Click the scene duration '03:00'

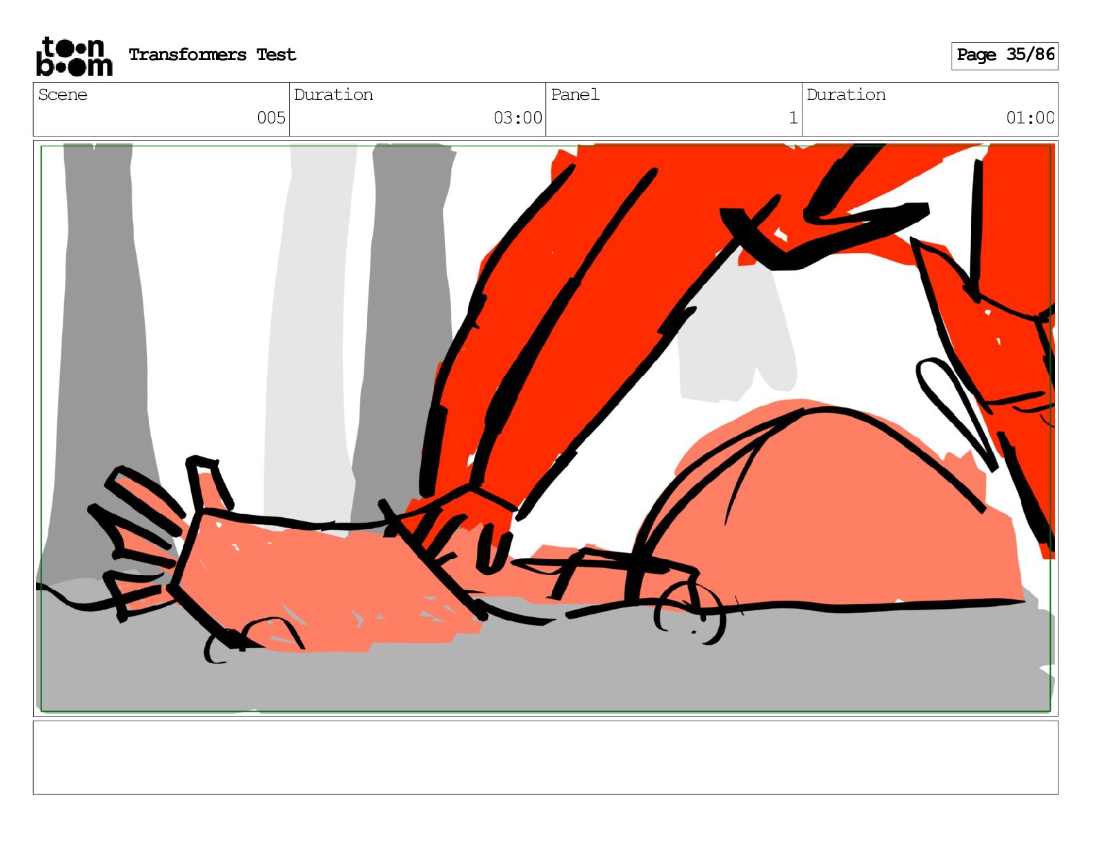coord(518,118)
